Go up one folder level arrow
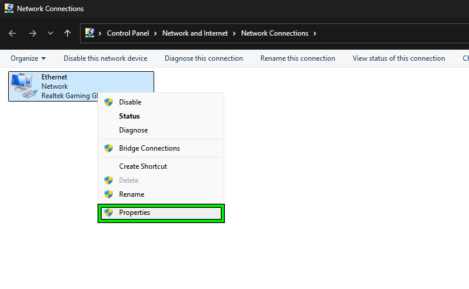This screenshot has height=289, width=469. coord(67,33)
